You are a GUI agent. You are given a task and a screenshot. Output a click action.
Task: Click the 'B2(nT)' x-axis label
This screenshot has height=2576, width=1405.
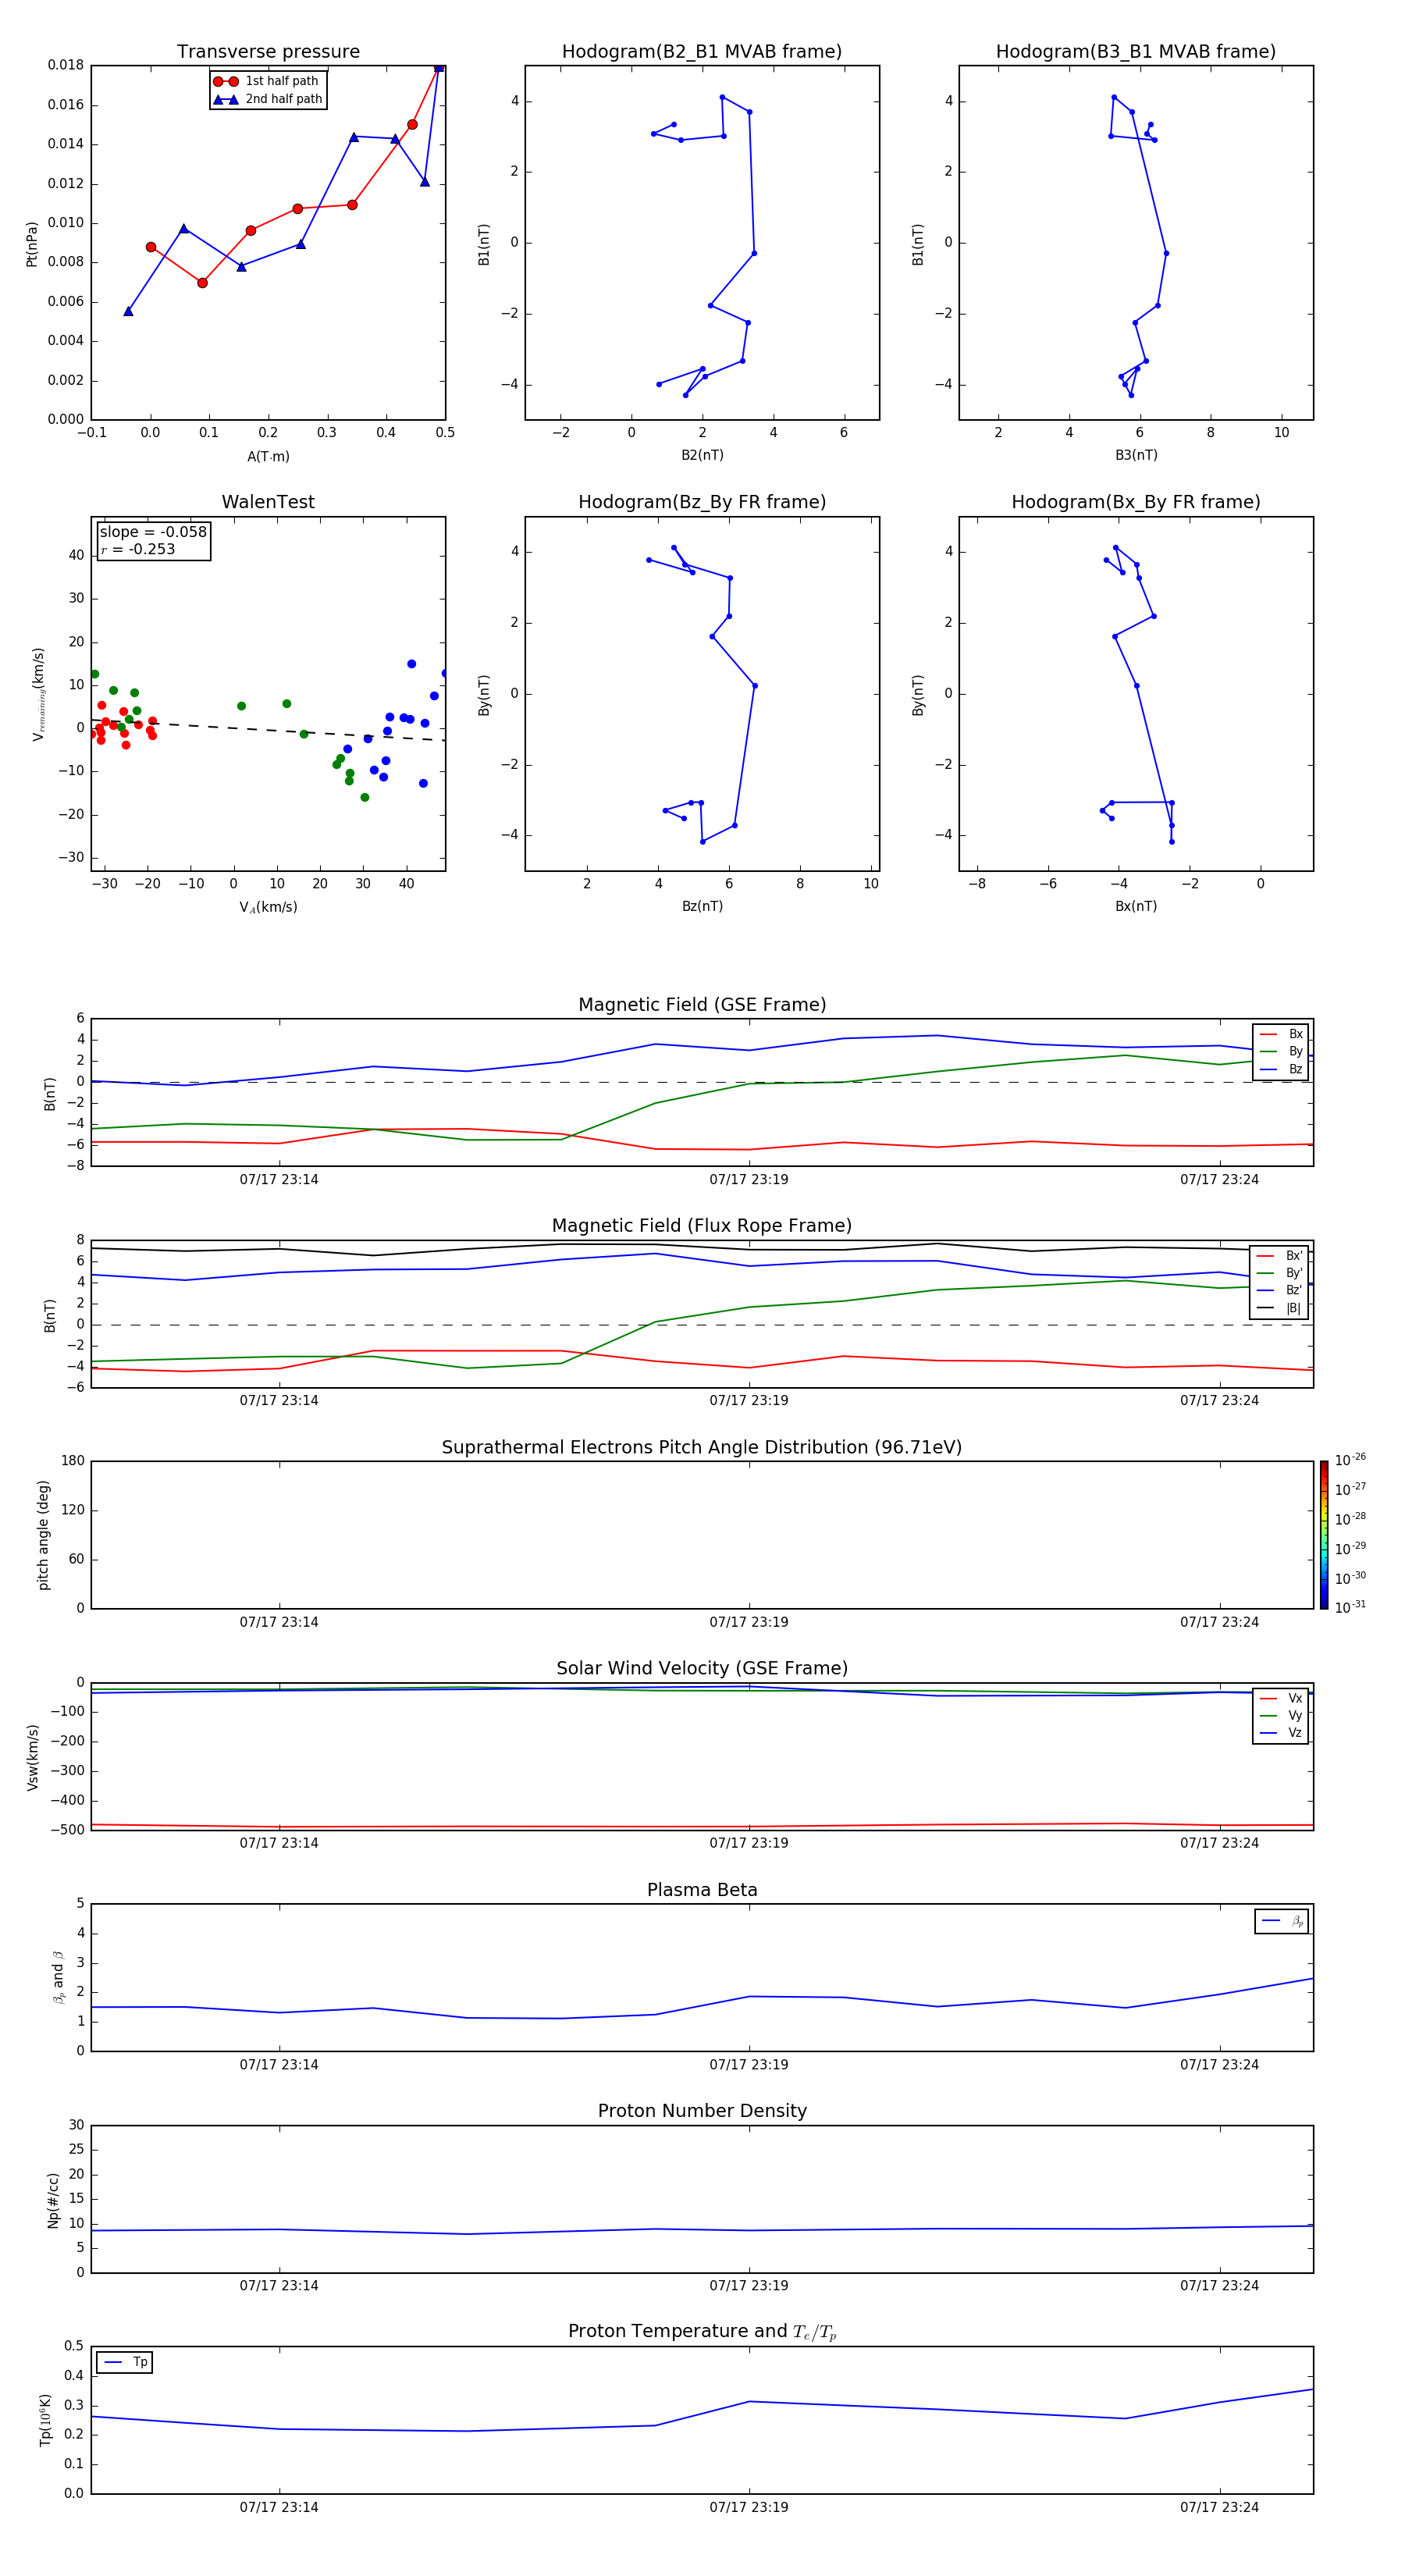click(x=702, y=455)
